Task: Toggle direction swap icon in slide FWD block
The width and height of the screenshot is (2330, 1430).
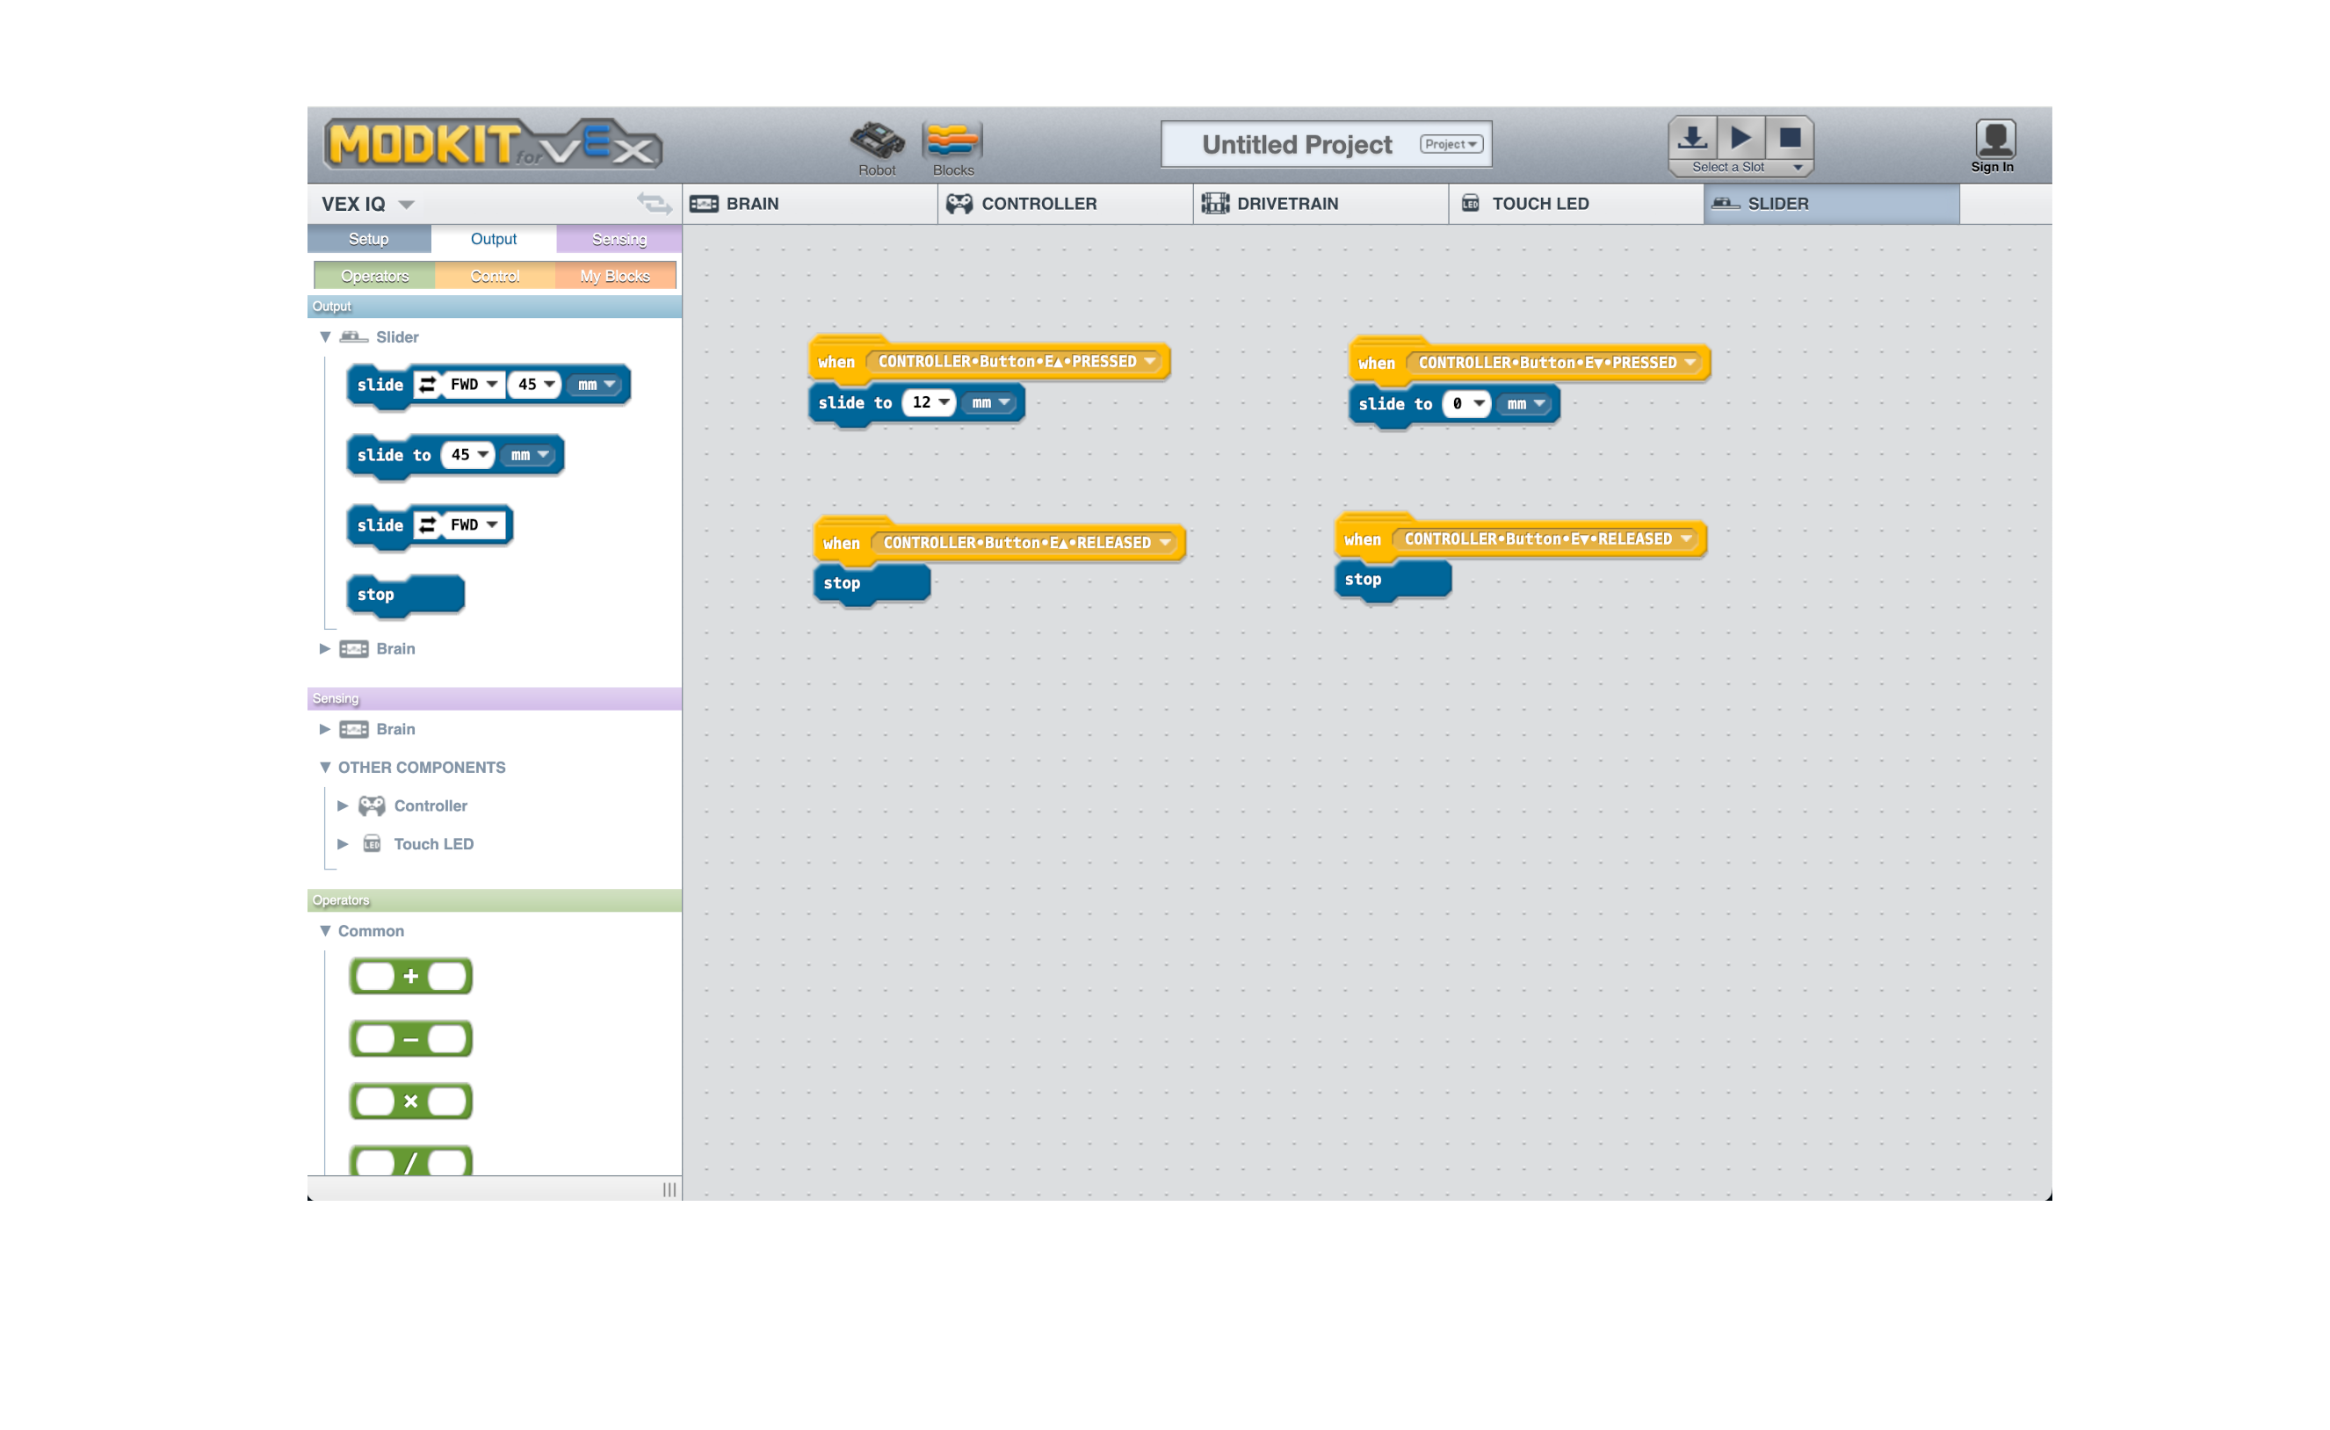Action: click(x=428, y=525)
